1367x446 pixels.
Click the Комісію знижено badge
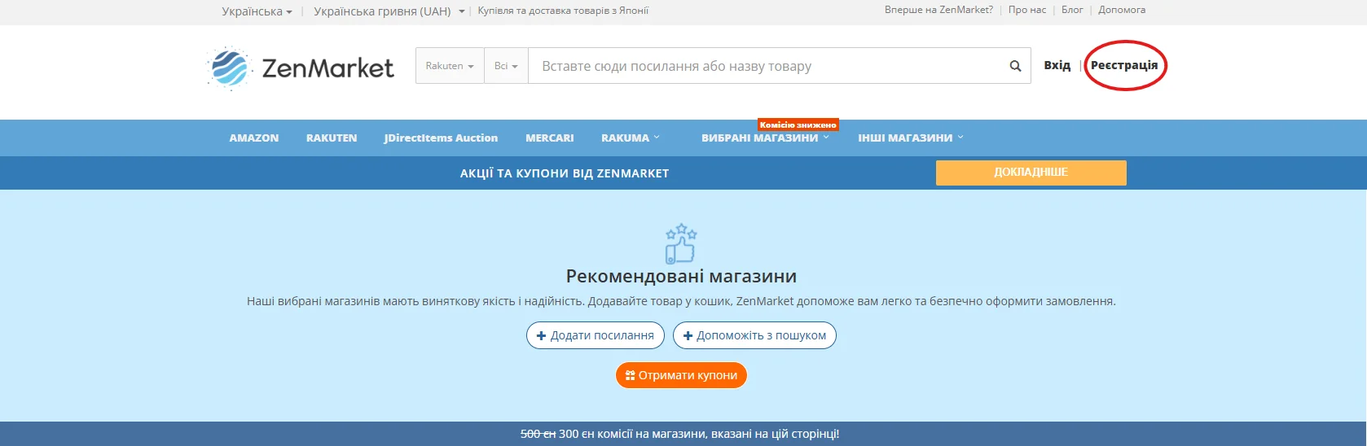pos(798,125)
